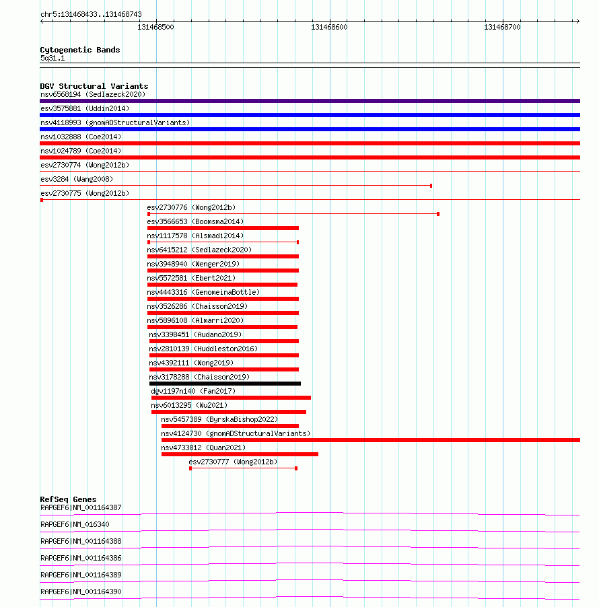Click ruler position 131468500
This screenshot has width=599, height=607.
[155, 27]
